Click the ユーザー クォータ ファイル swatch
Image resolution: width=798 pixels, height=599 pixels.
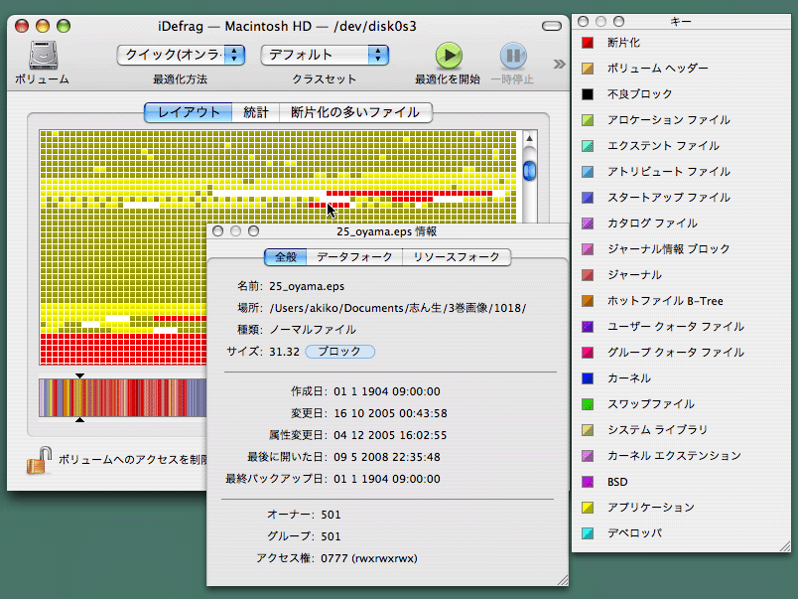point(588,327)
